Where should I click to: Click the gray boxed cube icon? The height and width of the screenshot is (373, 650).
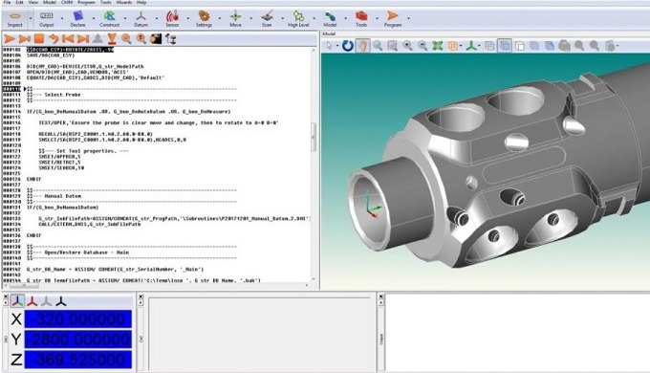pos(489,46)
